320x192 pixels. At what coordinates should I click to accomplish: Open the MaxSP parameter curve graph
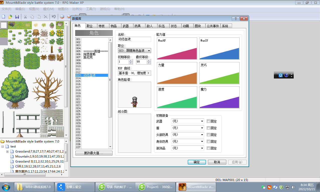[220, 48]
